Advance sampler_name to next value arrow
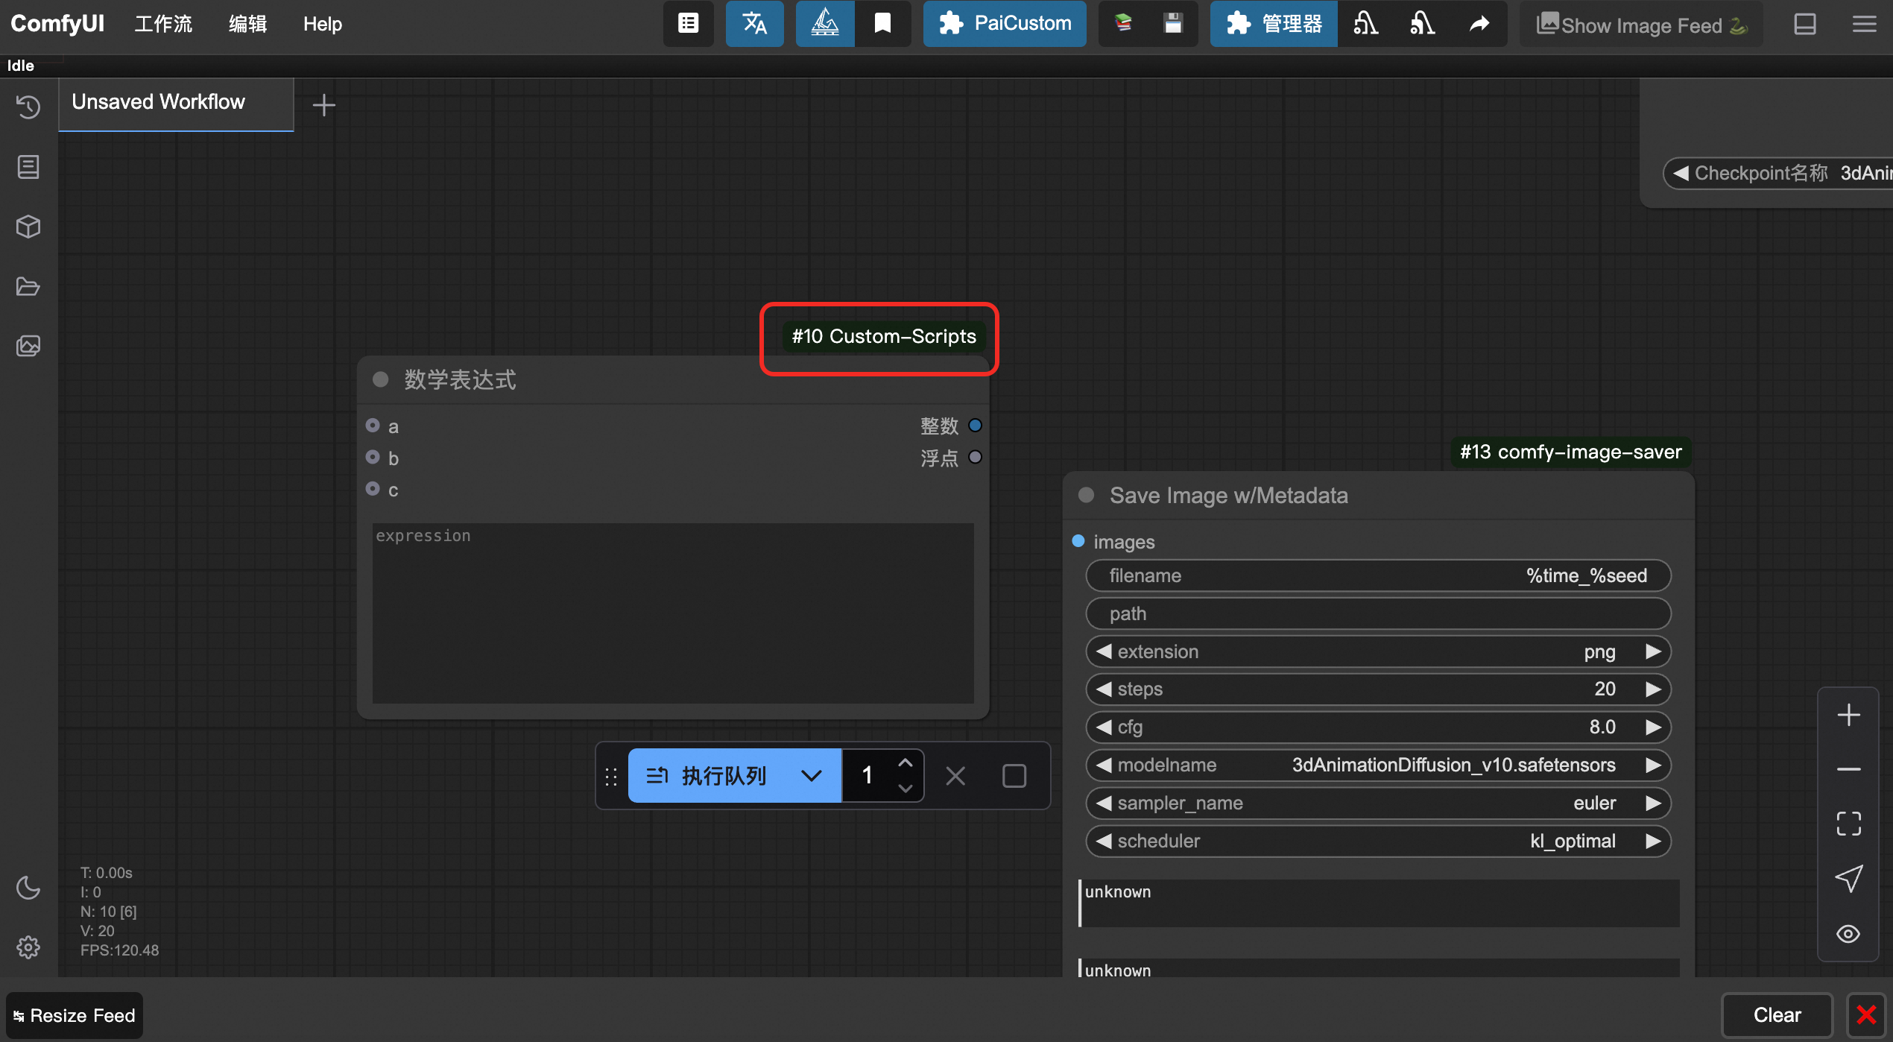 (x=1653, y=803)
